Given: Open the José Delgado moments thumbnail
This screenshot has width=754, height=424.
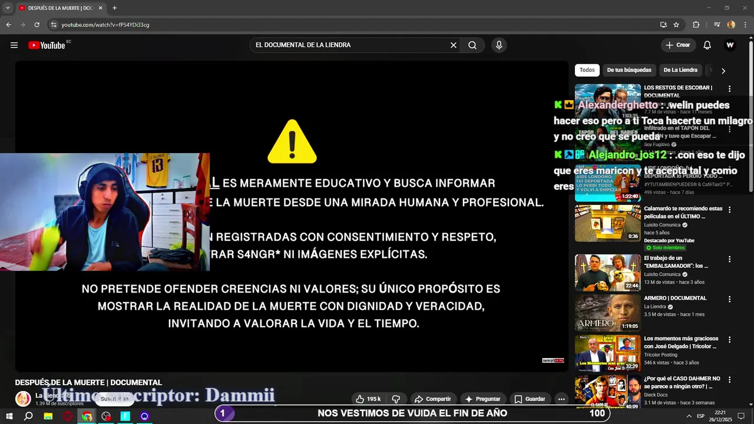Looking at the screenshot, I should pos(608,353).
